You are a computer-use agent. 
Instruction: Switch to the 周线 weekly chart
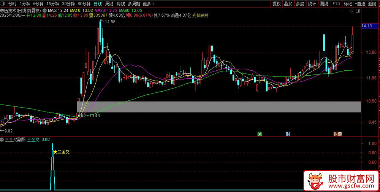[x=109, y=4]
